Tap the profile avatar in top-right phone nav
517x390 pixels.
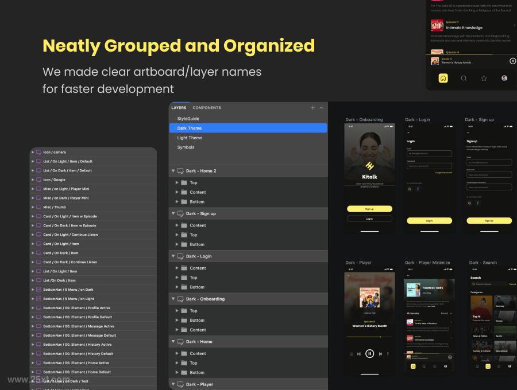pos(504,79)
